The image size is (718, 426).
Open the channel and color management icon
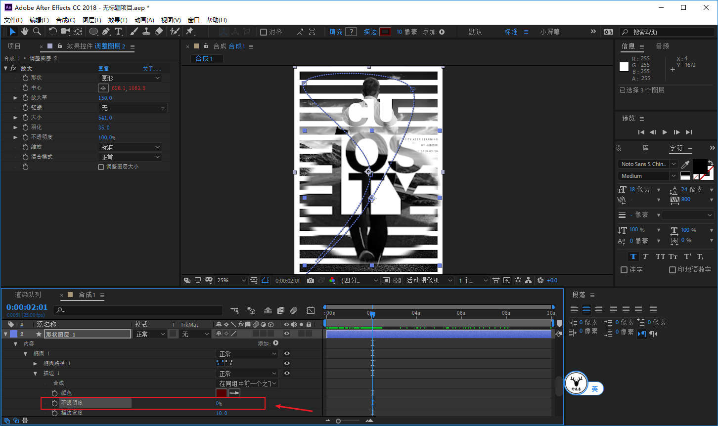(x=332, y=280)
